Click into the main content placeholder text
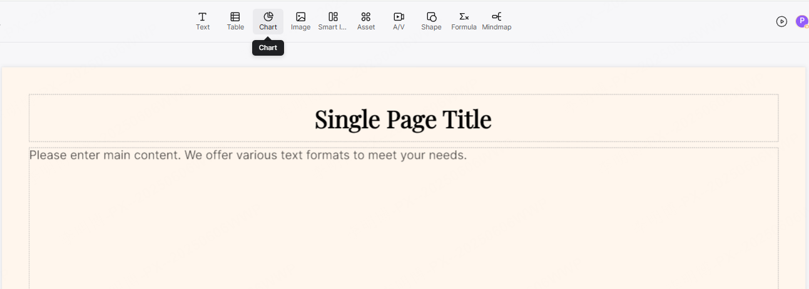This screenshot has width=809, height=289. pyautogui.click(x=248, y=155)
